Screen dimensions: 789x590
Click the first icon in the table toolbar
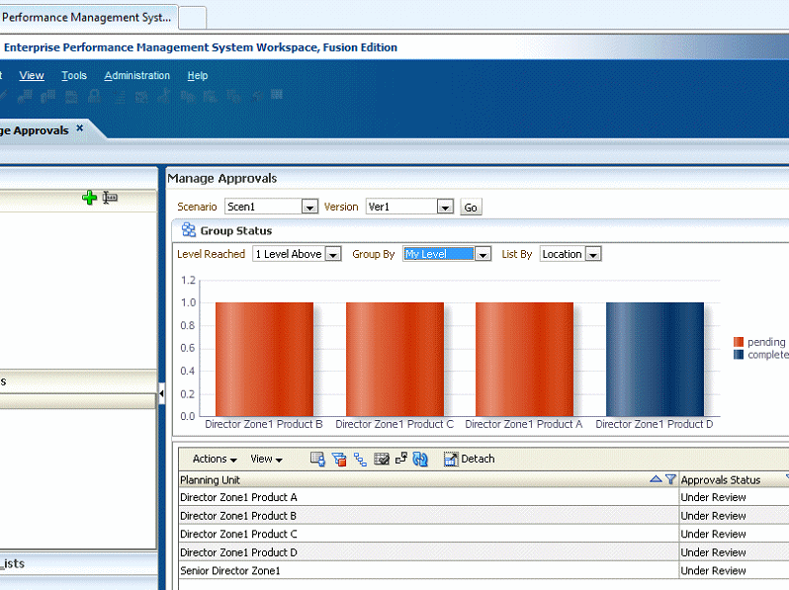[x=316, y=459]
